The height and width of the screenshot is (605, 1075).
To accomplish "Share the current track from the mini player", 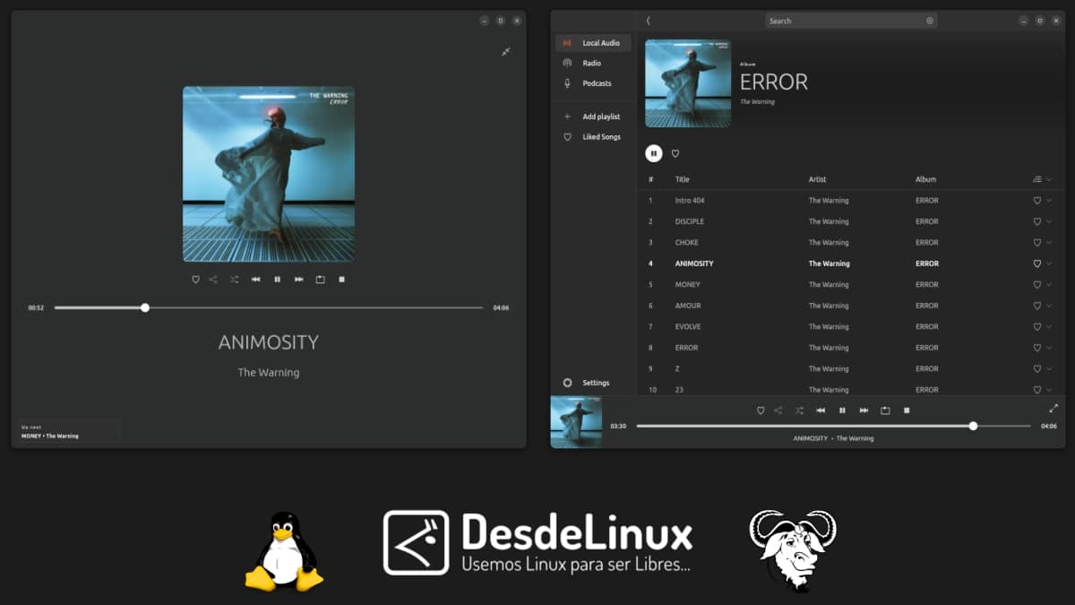I will (x=213, y=279).
